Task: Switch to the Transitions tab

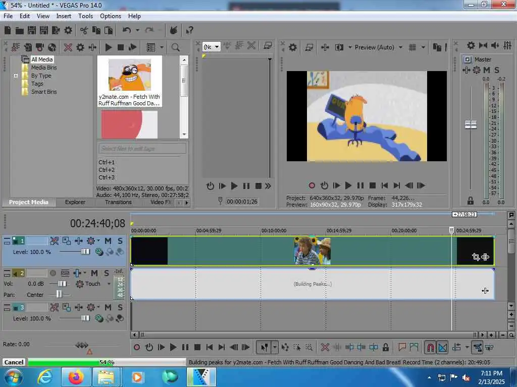Action: (x=118, y=202)
